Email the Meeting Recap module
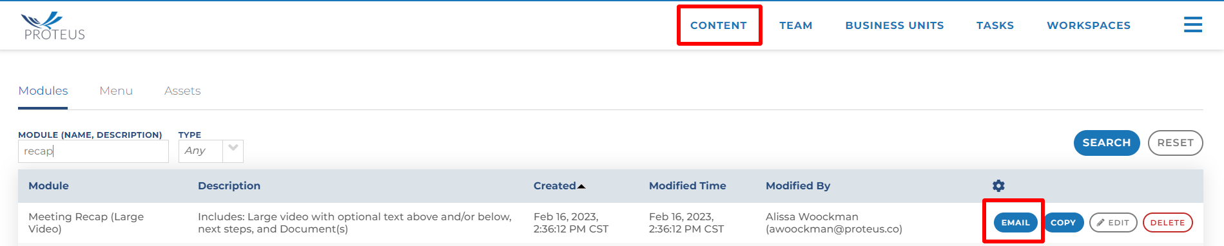 pos(1015,223)
